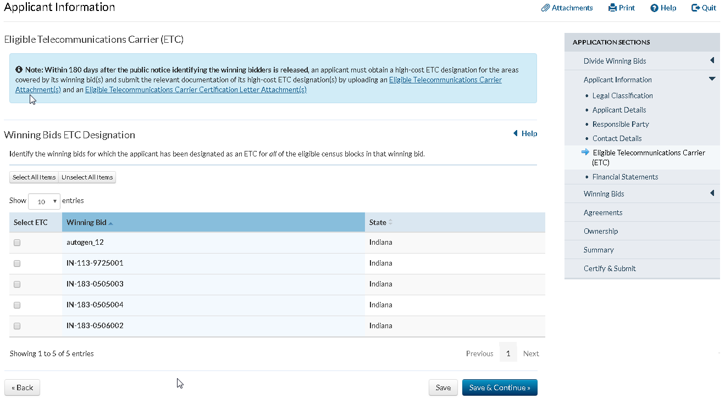This screenshot has height=399, width=725.
Task: Click the Winning Bid sort arrow icon
Action: pos(110,223)
